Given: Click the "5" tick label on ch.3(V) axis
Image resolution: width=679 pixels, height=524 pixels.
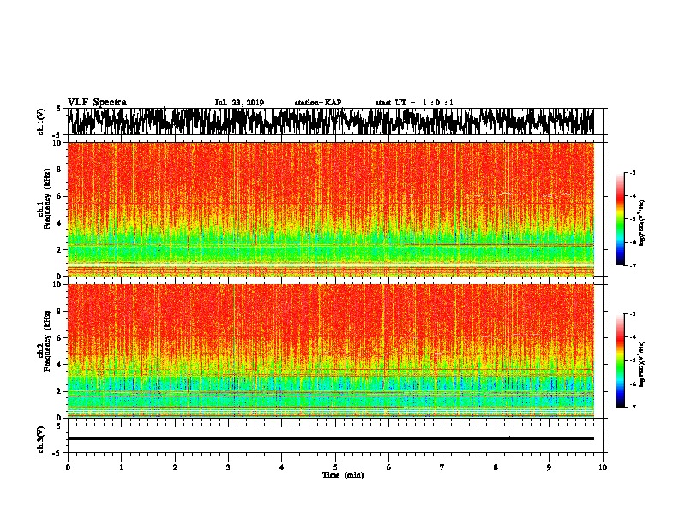Looking at the screenshot, I should tap(58, 426).
